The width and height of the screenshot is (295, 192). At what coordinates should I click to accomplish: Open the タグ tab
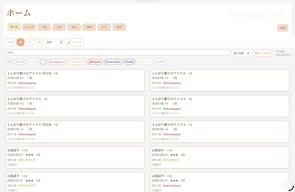tap(104, 27)
